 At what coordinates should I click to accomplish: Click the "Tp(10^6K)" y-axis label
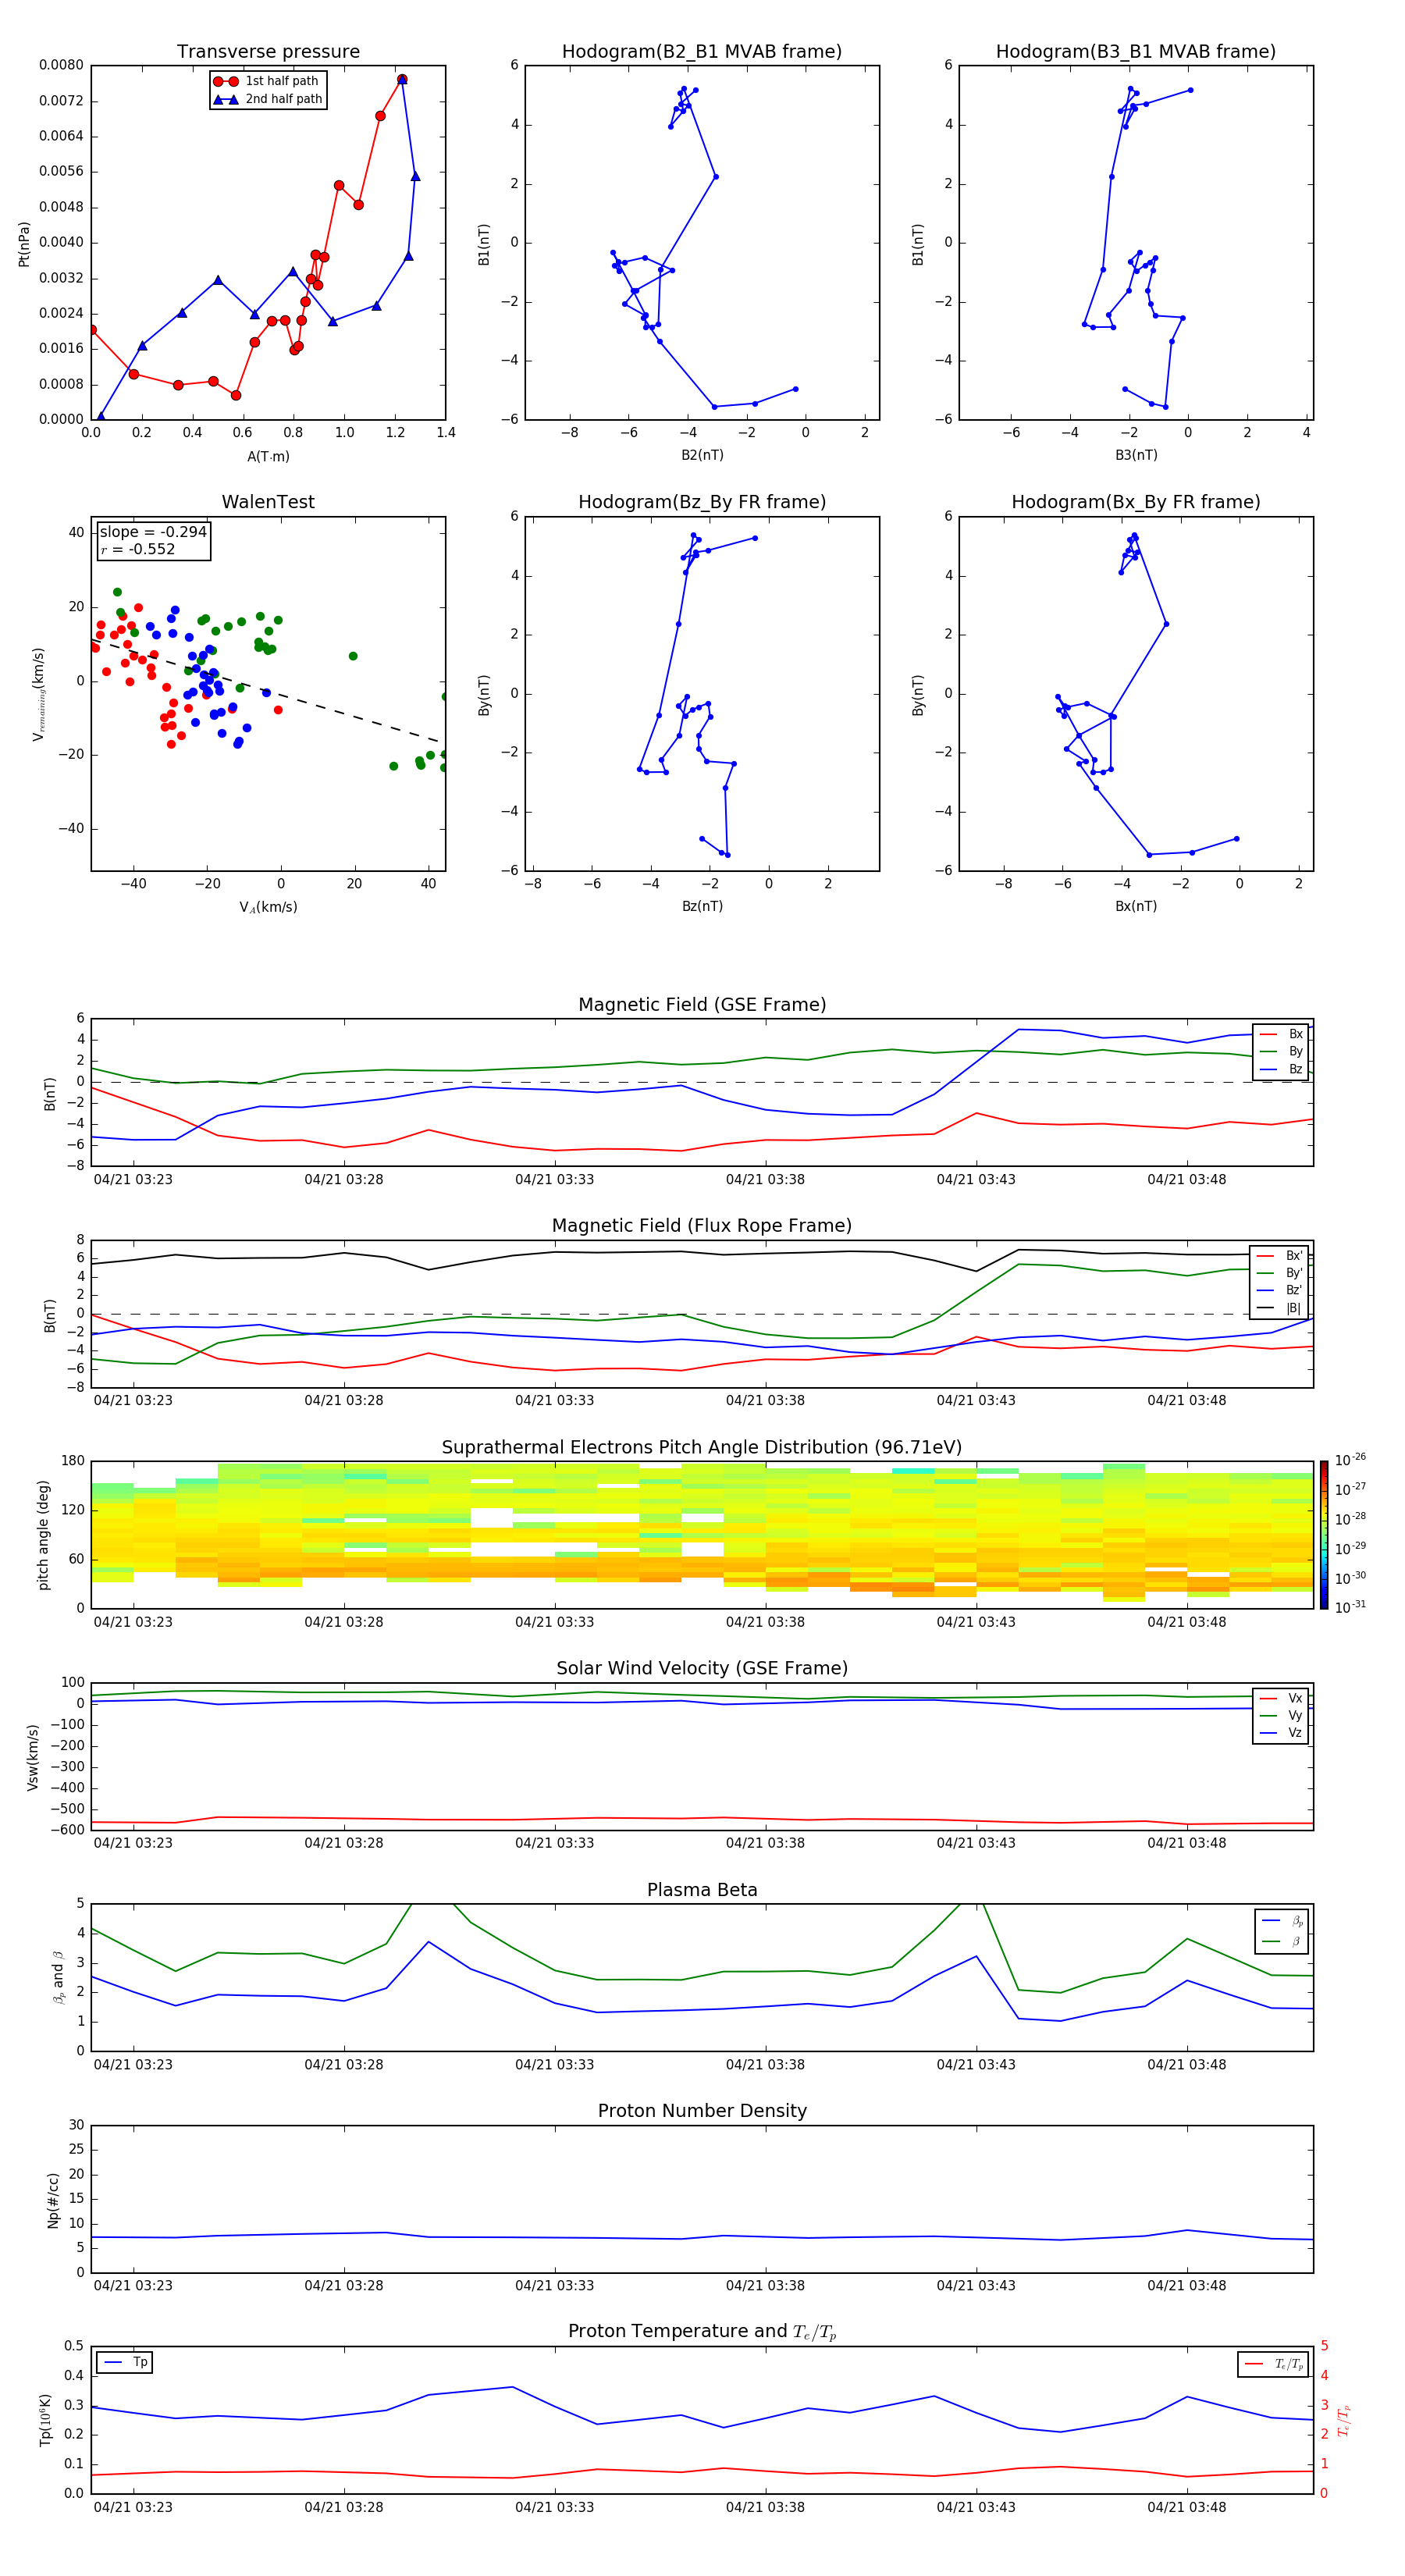point(45,2420)
